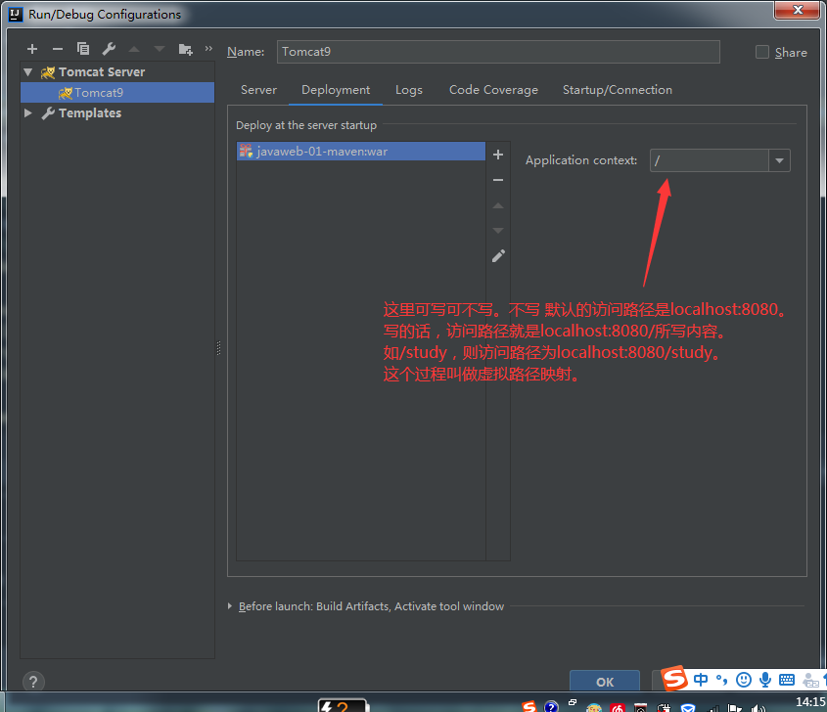Open Sogou soft keyboard icon
The image size is (827, 712).
tap(787, 680)
